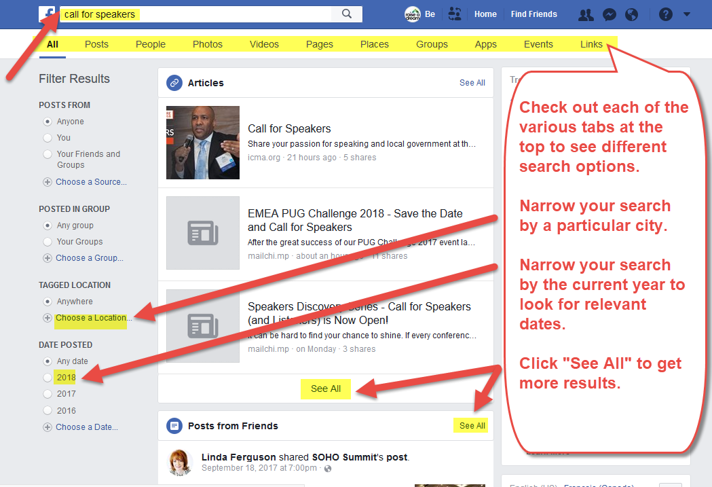The height and width of the screenshot is (487, 712).
Task: Select the You radio button
Action: pyautogui.click(x=48, y=138)
